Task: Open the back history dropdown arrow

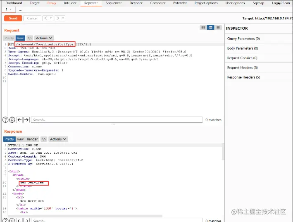Action: [x=51, y=18]
